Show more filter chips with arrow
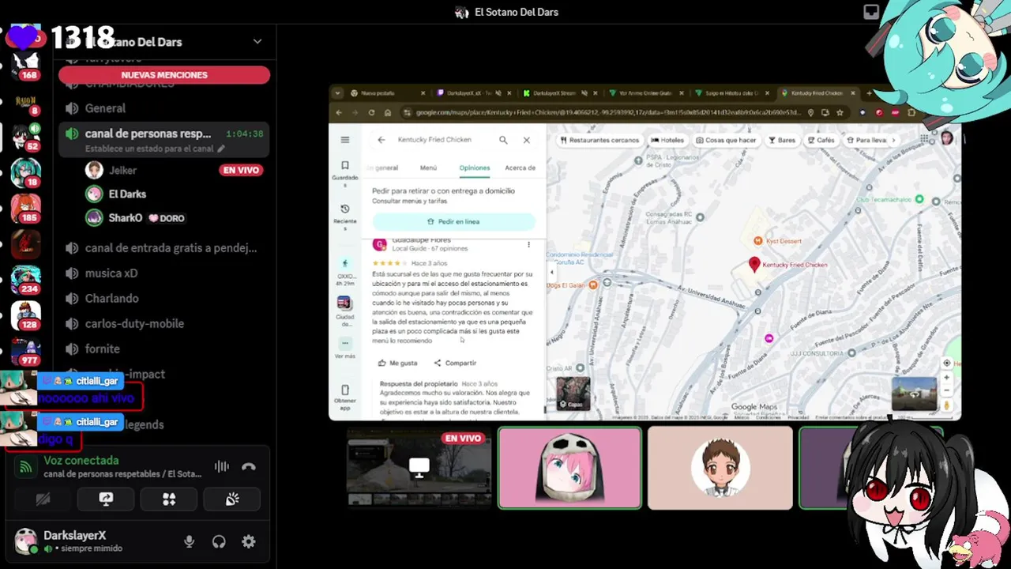This screenshot has height=569, width=1011. tap(893, 140)
